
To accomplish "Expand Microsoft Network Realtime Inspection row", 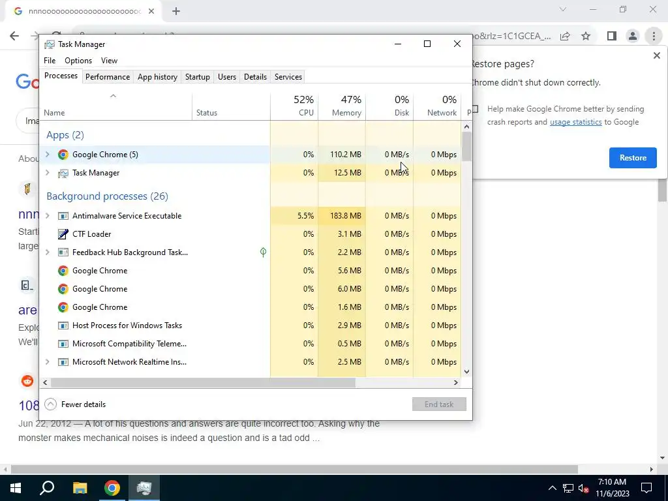I will pyautogui.click(x=47, y=361).
